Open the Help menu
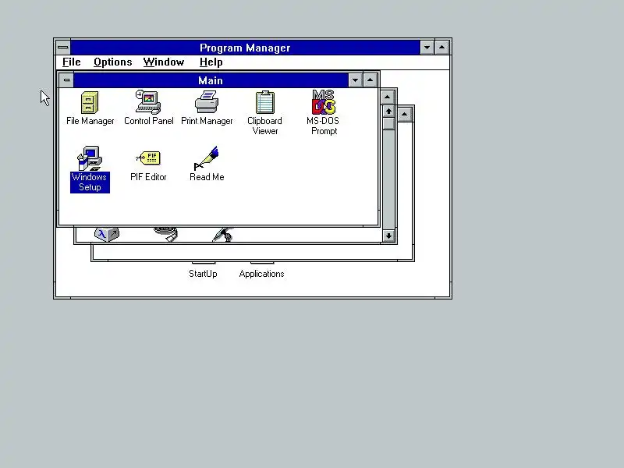624x468 pixels. (211, 62)
